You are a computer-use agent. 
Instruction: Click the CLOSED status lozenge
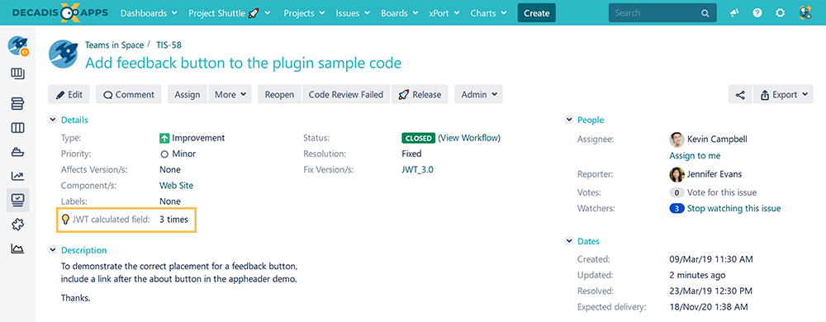pos(418,139)
